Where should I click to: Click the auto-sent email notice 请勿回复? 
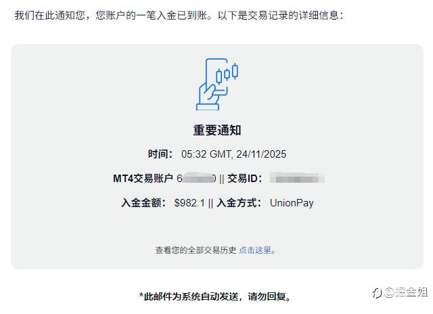215,296
